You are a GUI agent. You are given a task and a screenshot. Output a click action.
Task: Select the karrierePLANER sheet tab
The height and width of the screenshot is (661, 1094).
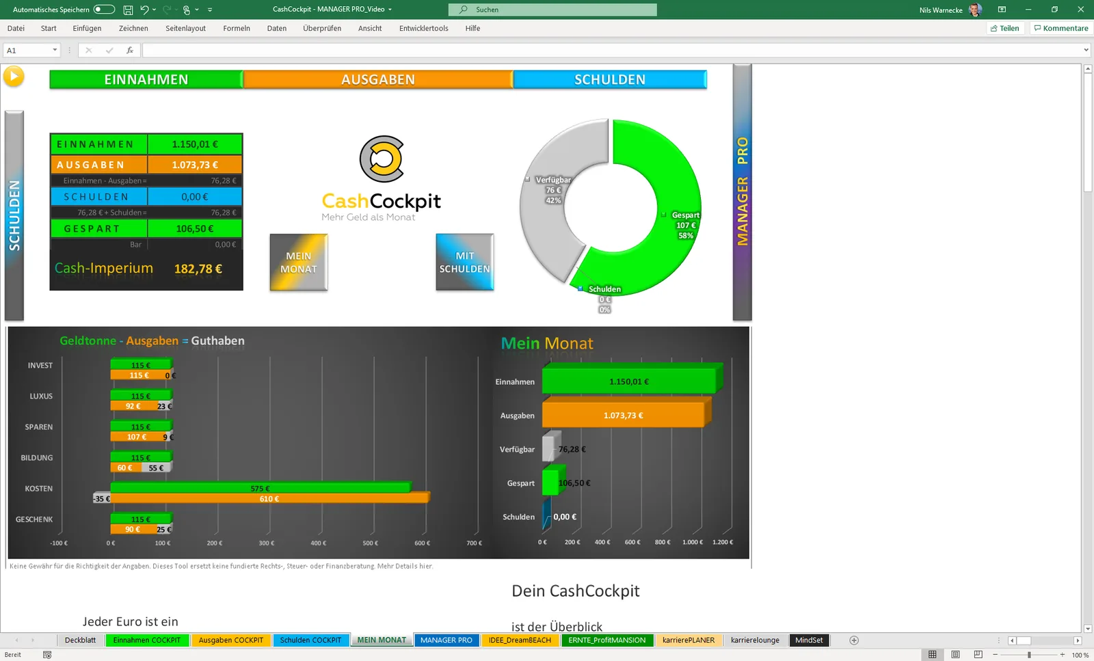(x=689, y=640)
